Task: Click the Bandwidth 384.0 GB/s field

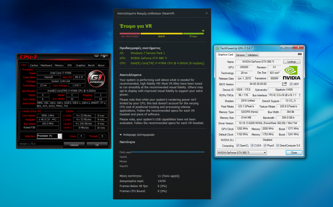Action: click(287, 118)
